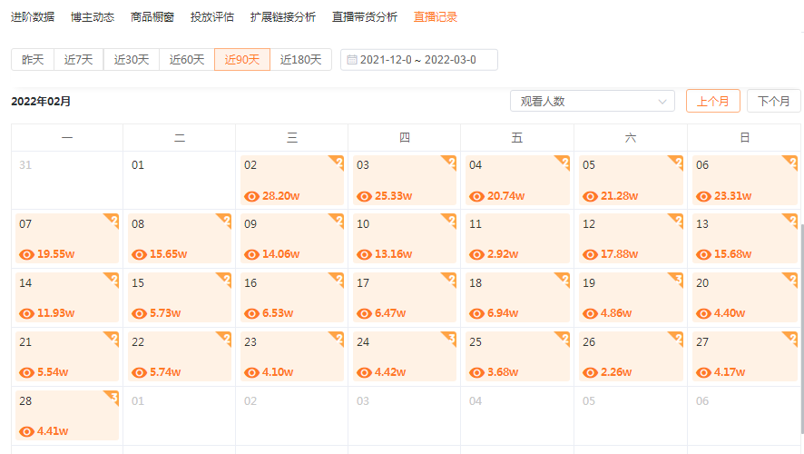Choose the 近60天 time range

(x=187, y=60)
